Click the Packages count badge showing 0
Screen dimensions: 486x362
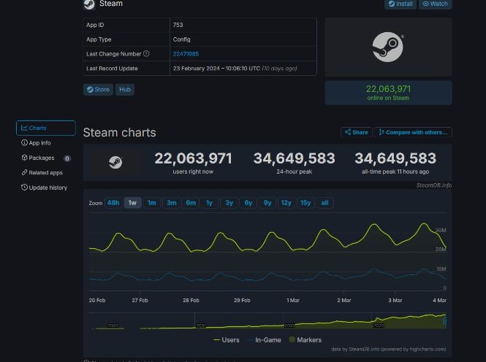click(x=67, y=158)
